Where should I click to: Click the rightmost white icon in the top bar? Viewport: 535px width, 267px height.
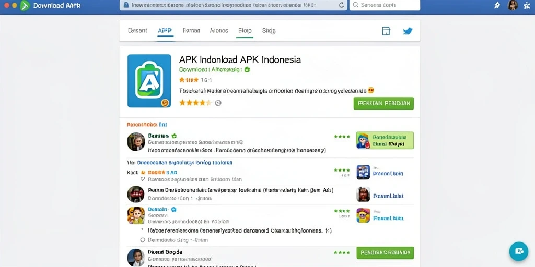[x=527, y=5]
